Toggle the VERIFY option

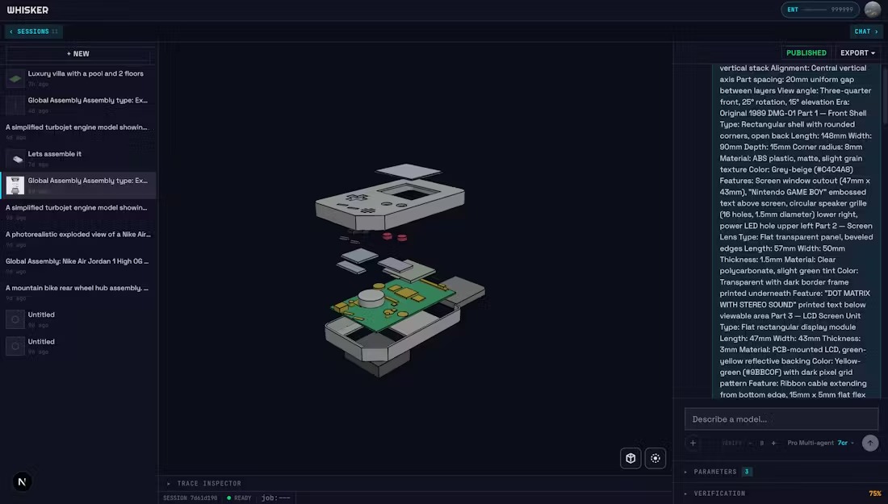(731, 443)
